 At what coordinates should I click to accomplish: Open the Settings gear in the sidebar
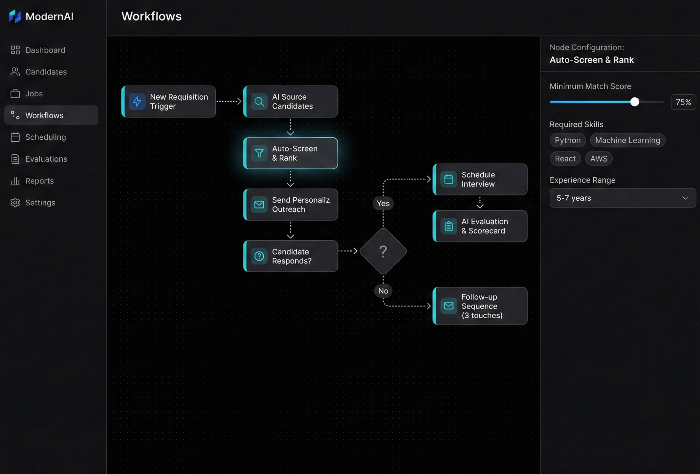click(x=15, y=203)
